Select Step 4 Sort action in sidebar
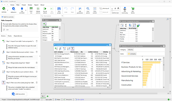 click(20, 72)
